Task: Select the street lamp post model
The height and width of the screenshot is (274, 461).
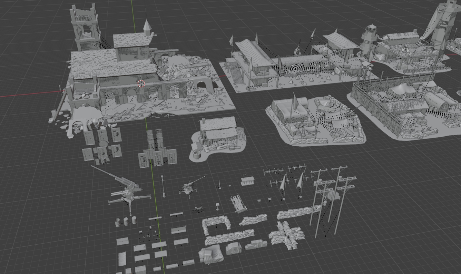Action: [x=163, y=186]
